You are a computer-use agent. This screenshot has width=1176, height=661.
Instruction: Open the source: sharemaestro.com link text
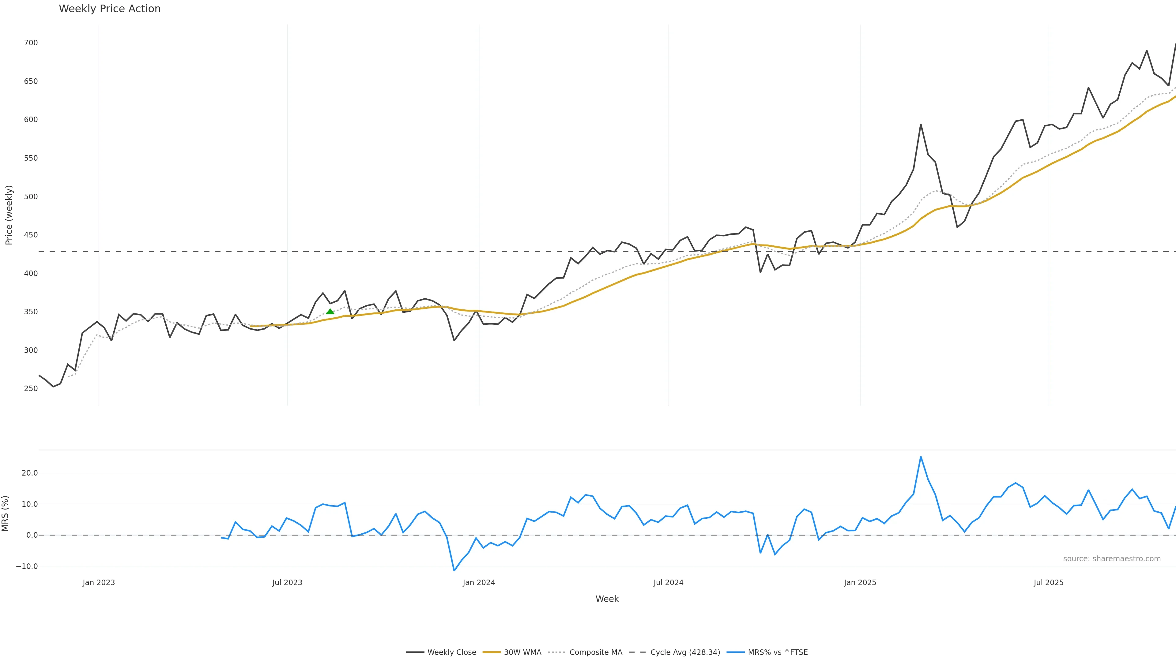(x=1112, y=559)
